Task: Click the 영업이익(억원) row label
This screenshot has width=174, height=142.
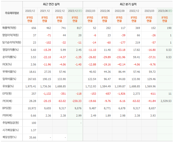Action: tap(11, 35)
